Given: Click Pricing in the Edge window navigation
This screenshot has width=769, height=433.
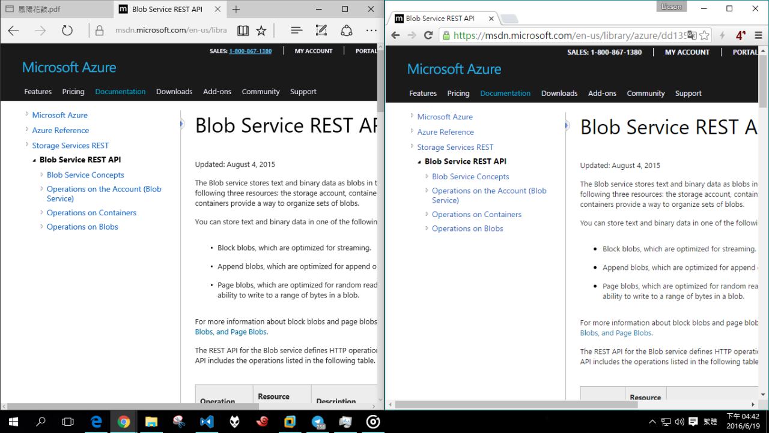Looking at the screenshot, I should (x=73, y=92).
